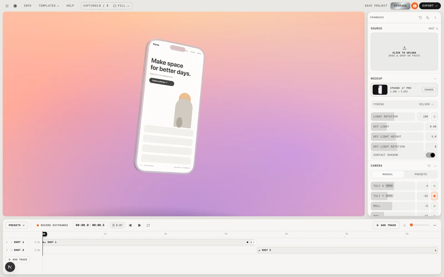Expand the Shot 2 track
The width and height of the screenshot is (444, 277).
7,250
